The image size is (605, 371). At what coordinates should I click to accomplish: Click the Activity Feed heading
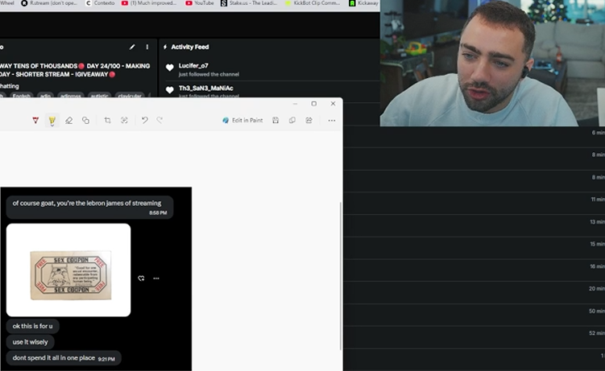(190, 47)
